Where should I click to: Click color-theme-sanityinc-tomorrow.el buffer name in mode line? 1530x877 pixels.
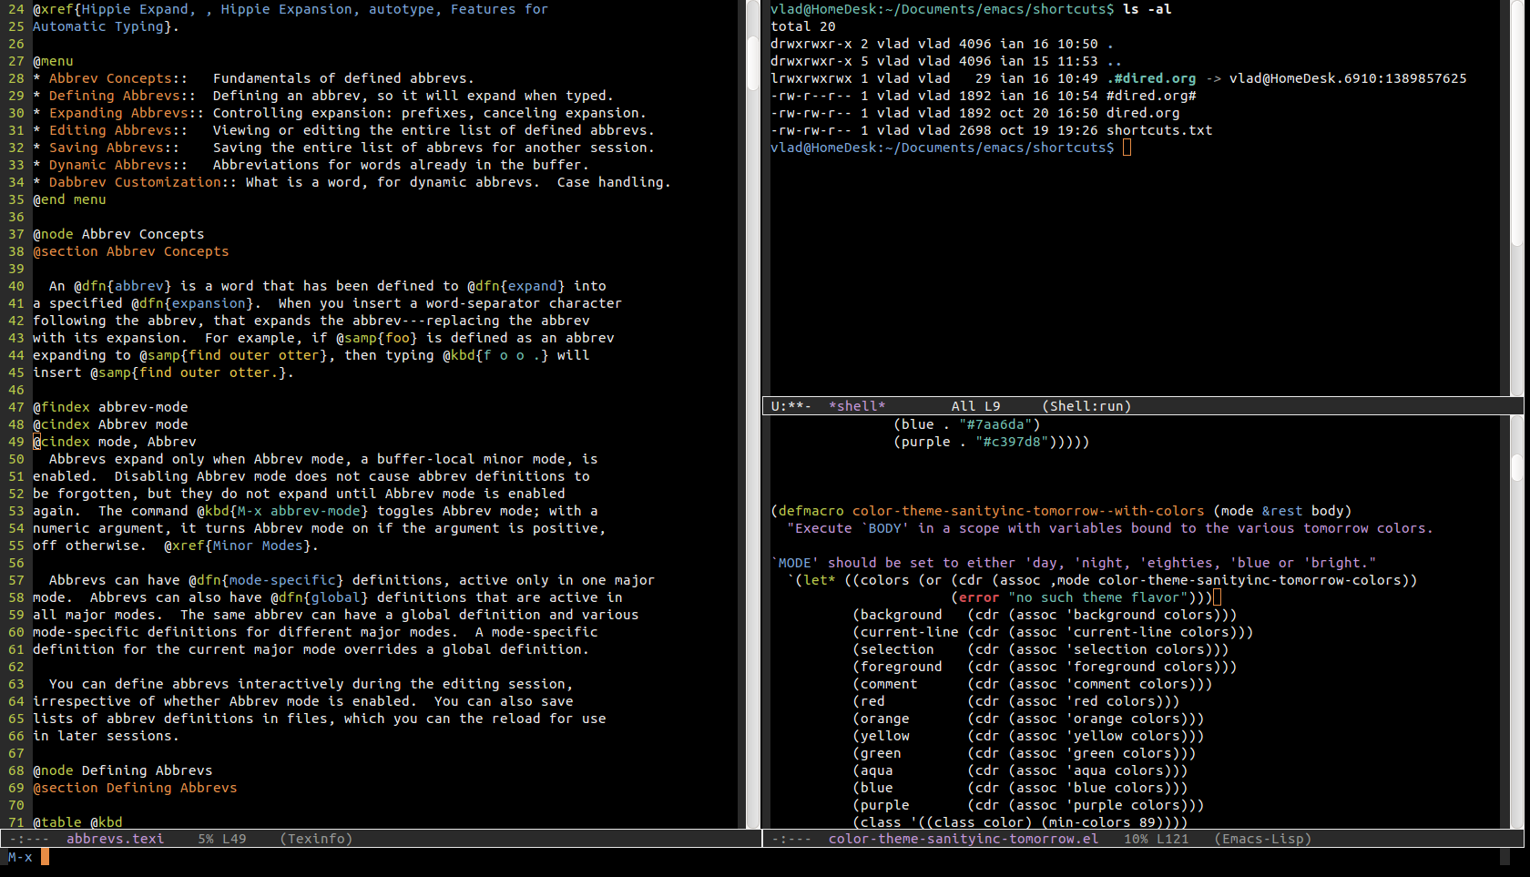(964, 839)
